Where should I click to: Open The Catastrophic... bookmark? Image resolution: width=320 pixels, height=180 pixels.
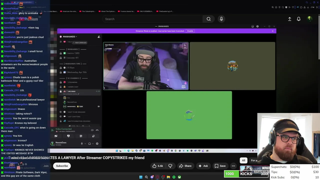click(x=87, y=11)
